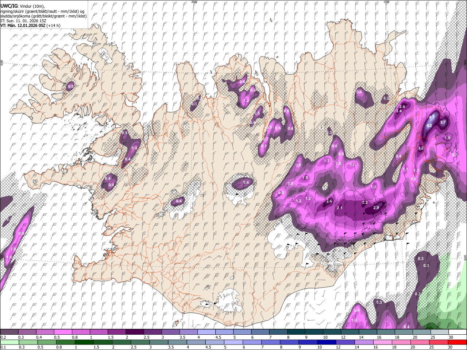
Task: Click the '20W' longitude label
Action: (194, 2)
